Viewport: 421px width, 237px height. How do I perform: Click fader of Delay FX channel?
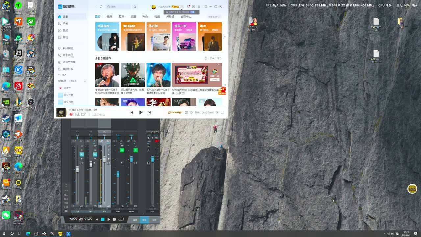pos(131,159)
